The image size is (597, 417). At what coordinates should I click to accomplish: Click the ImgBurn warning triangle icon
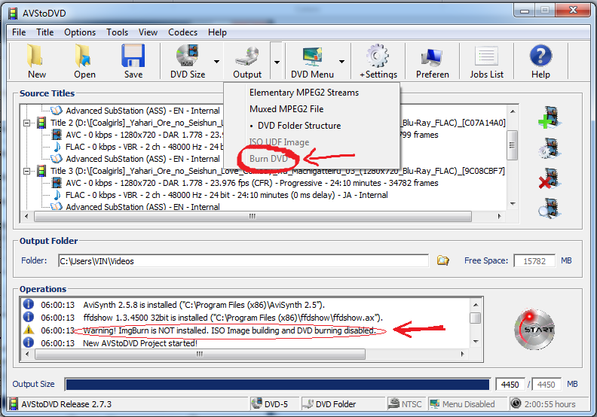(29, 330)
